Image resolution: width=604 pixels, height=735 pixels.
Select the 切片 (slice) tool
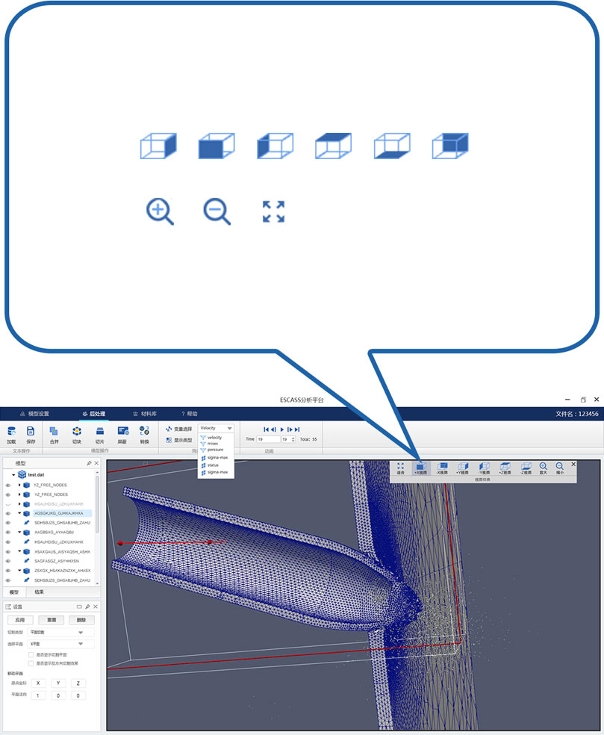[x=100, y=432]
